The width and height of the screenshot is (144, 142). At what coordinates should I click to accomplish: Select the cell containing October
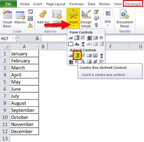[24, 117]
